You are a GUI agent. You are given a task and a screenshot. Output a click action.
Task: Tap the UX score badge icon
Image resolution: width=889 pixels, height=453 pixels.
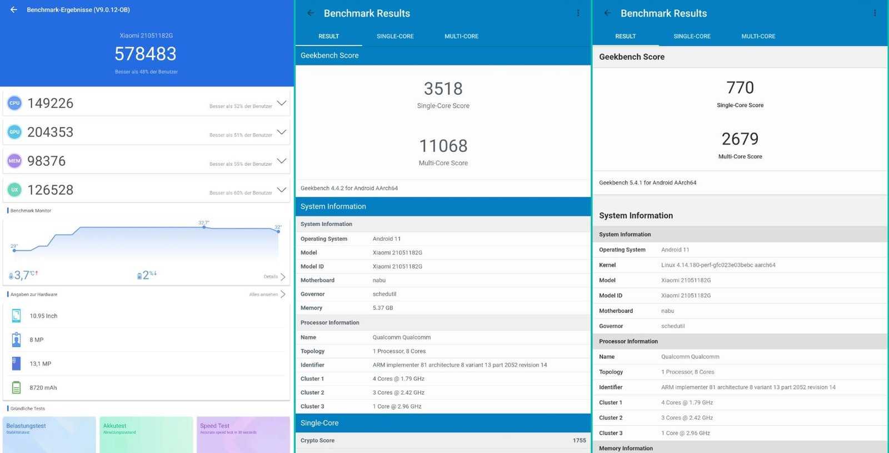(14, 190)
